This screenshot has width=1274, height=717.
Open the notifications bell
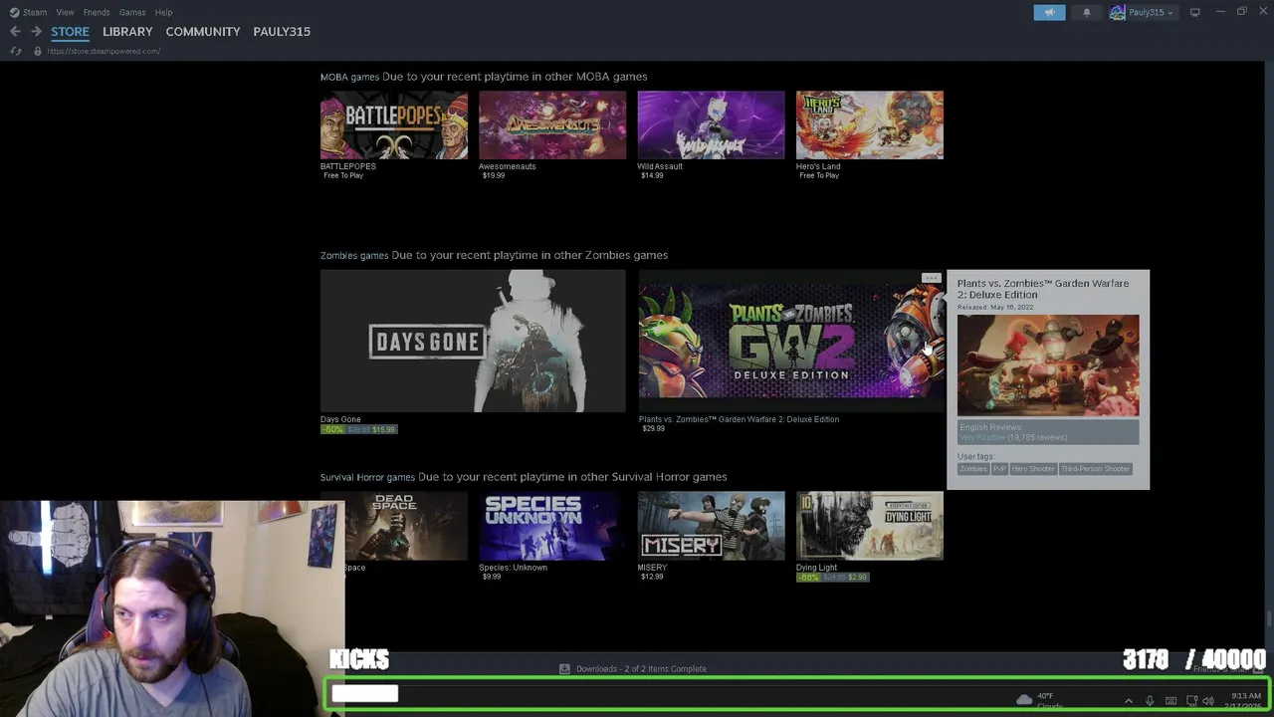1086,12
